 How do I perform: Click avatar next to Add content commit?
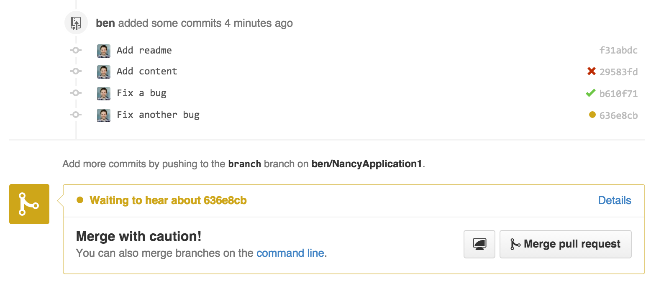click(104, 72)
